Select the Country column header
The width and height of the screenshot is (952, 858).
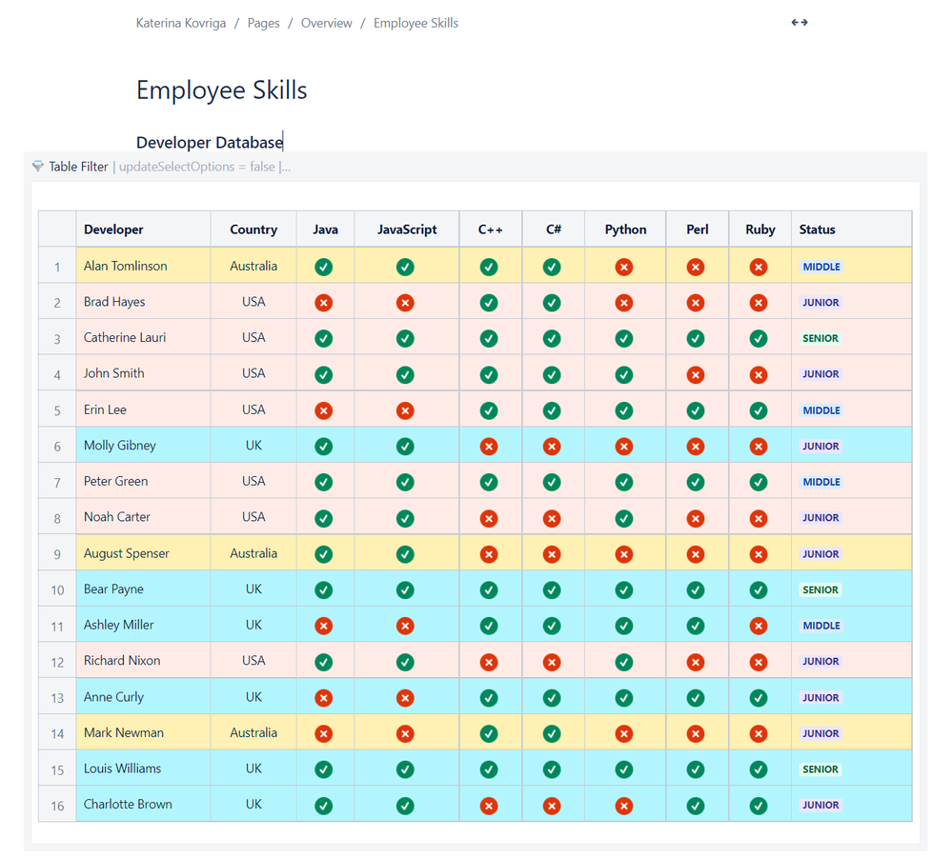[x=253, y=229]
